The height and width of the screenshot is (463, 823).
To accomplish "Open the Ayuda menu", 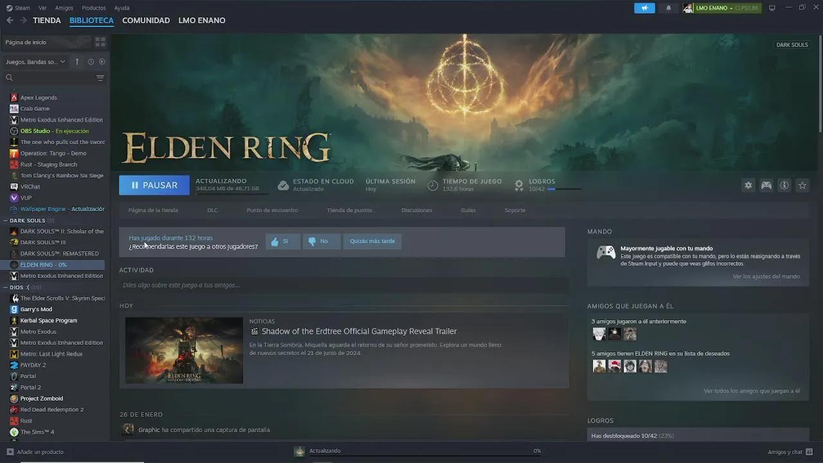I will coord(122,8).
